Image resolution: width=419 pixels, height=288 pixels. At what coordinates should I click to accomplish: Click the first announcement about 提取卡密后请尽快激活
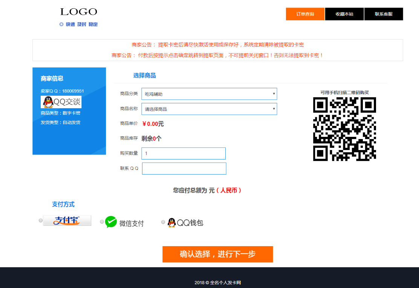coord(218,44)
